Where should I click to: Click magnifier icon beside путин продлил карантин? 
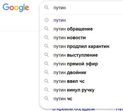(x=47, y=46)
